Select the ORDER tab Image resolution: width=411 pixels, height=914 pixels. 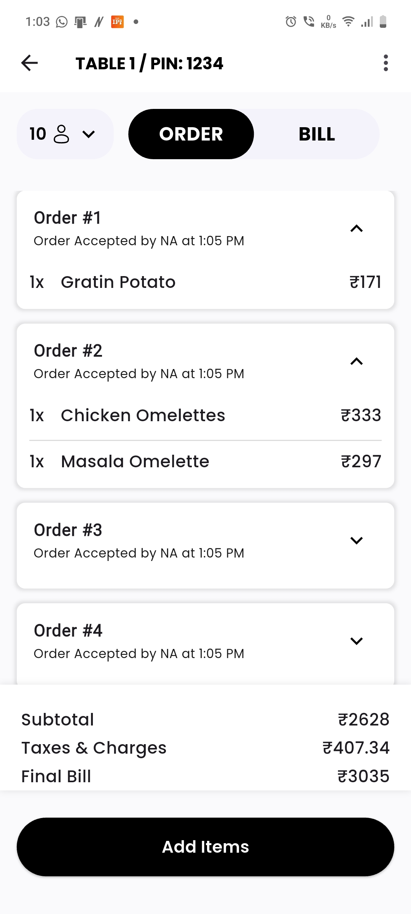pos(191,134)
